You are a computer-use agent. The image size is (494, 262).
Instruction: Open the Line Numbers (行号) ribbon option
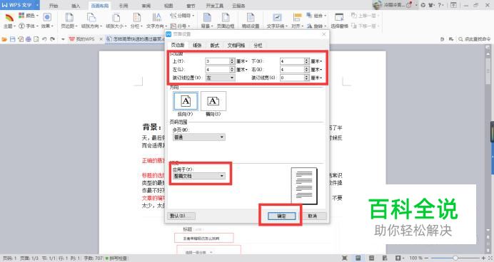coord(180,26)
